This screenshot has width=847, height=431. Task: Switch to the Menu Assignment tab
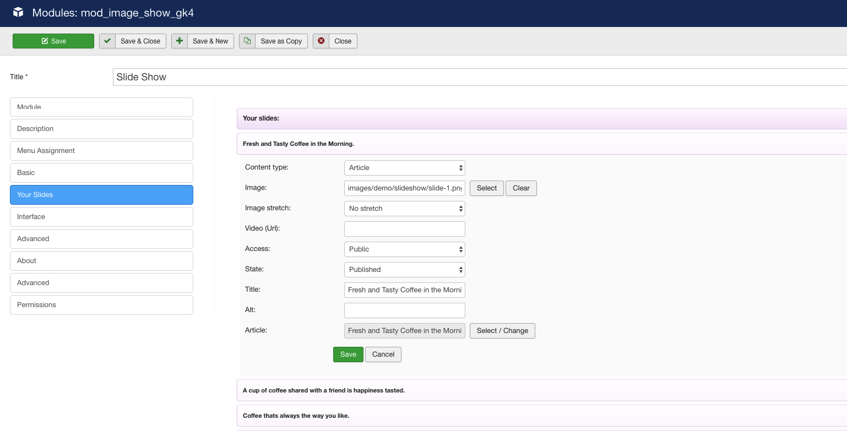(x=101, y=151)
